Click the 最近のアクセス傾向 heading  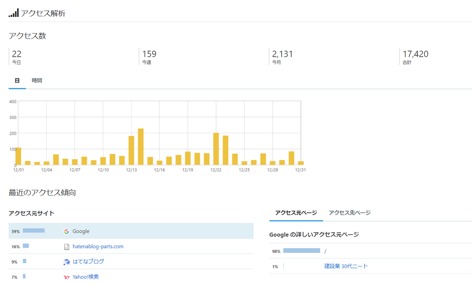click(x=42, y=193)
